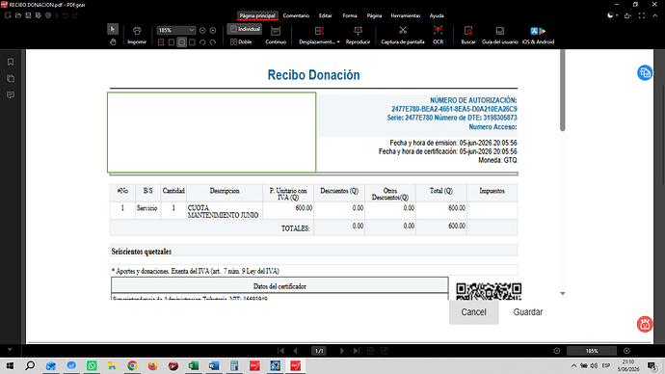Expand theme dropdown arrow beside moon
The width and height of the screenshot is (665, 374).
click(x=617, y=15)
